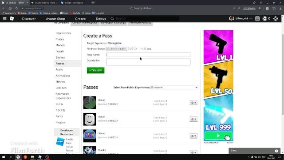Select Sponsored Experiences in the sidebar
This screenshot has height=160, width=284.
[63, 96]
